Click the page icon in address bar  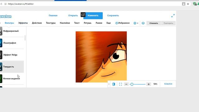(x=183, y=4)
